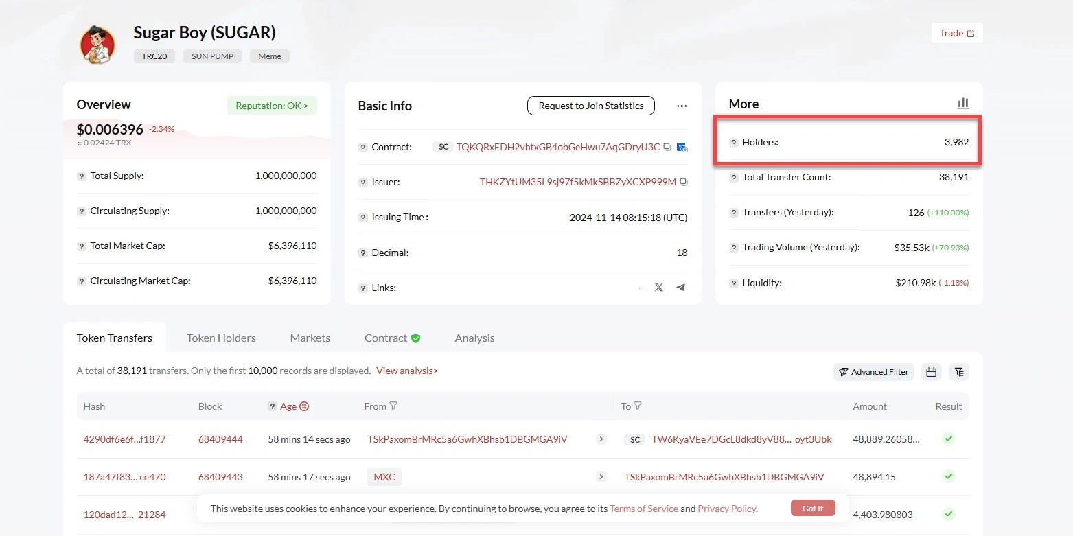Image resolution: width=1073 pixels, height=536 pixels.
Task: Open the calendar date filter icon
Action: [932, 372]
